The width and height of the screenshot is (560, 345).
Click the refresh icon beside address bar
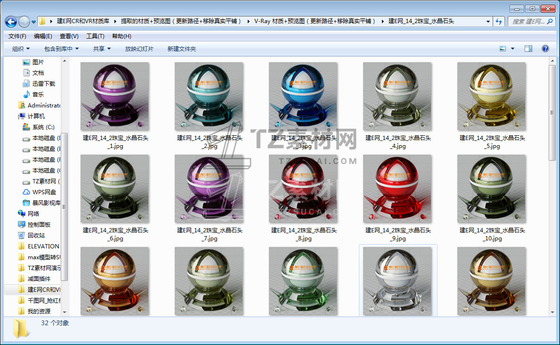(x=499, y=22)
